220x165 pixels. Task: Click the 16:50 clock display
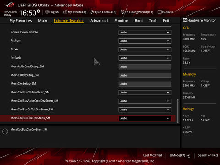27,13
